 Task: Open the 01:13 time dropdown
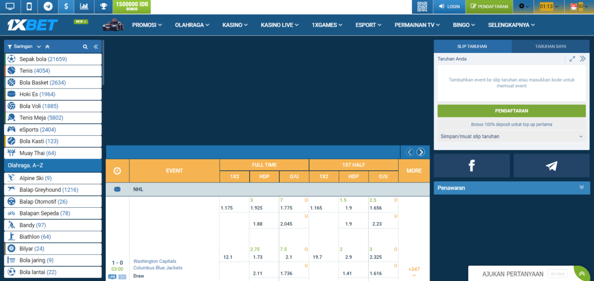[548, 7]
